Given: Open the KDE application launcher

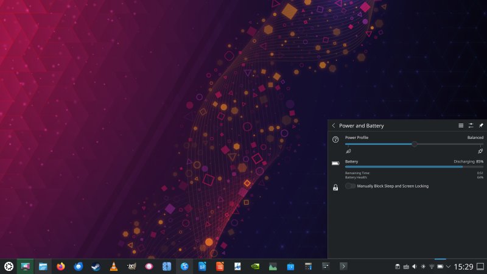Looking at the screenshot, I should [x=9, y=267].
